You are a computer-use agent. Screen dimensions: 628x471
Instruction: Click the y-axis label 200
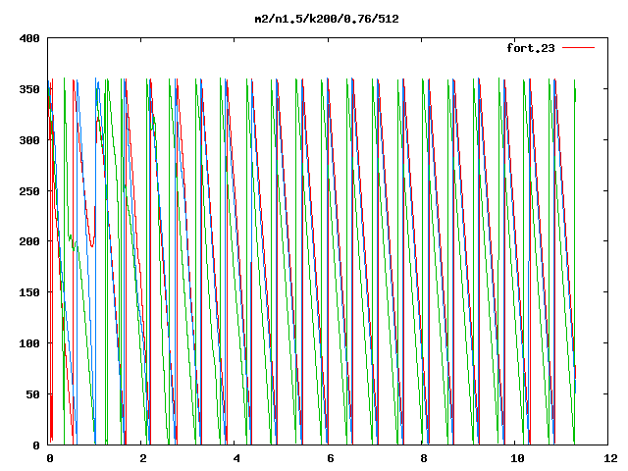coord(29,241)
